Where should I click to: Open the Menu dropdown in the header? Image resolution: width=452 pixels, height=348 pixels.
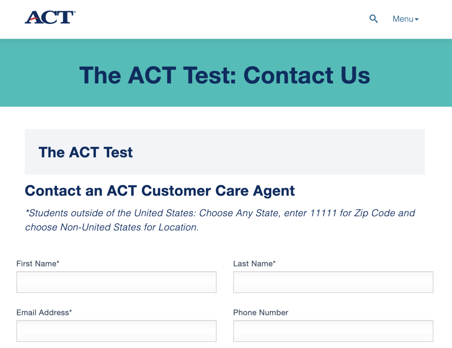[x=405, y=19]
